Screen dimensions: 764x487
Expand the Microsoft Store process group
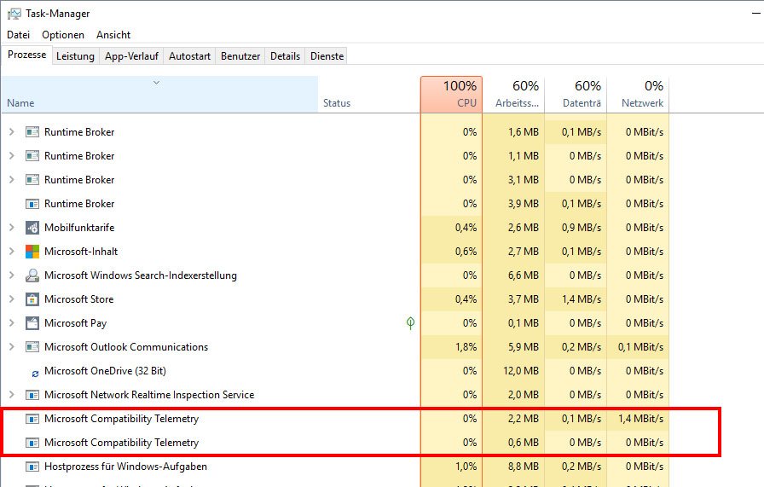pyautogui.click(x=12, y=299)
